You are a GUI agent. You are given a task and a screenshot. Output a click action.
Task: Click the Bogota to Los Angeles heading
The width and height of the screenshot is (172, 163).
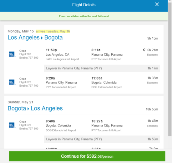pos(35,108)
